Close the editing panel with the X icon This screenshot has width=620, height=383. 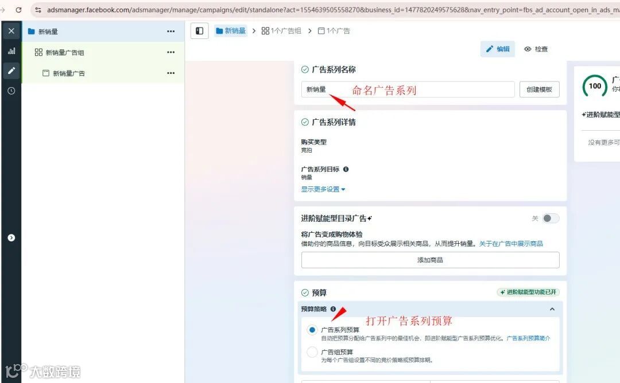coord(11,31)
